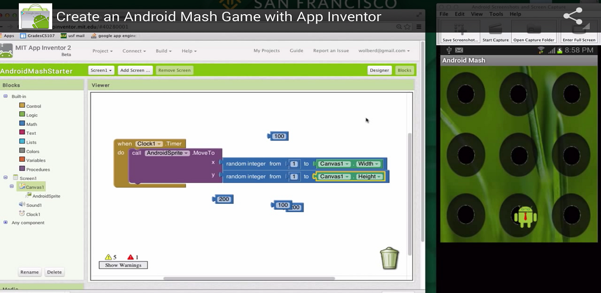Click the Delete button
This screenshot has height=293, width=601.
(54, 272)
